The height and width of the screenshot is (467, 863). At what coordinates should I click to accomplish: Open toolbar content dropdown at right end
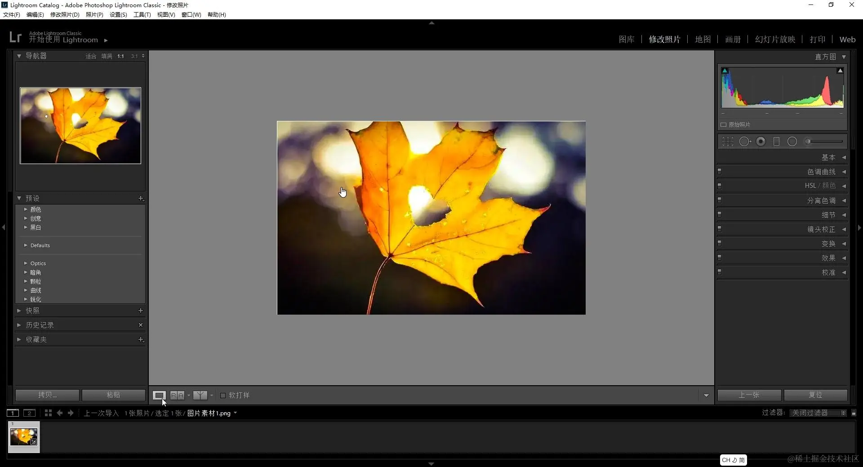click(x=706, y=396)
